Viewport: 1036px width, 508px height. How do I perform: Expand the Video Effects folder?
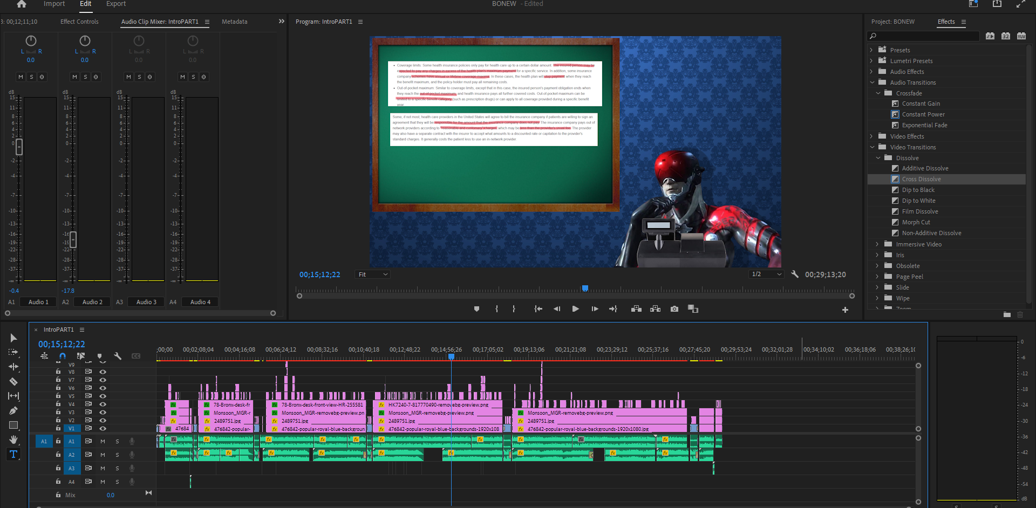(871, 136)
